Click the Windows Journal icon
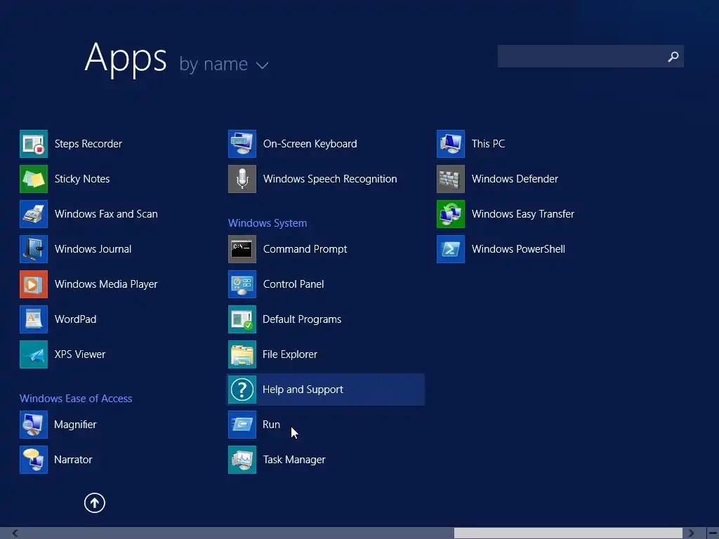719x539 pixels. click(34, 249)
